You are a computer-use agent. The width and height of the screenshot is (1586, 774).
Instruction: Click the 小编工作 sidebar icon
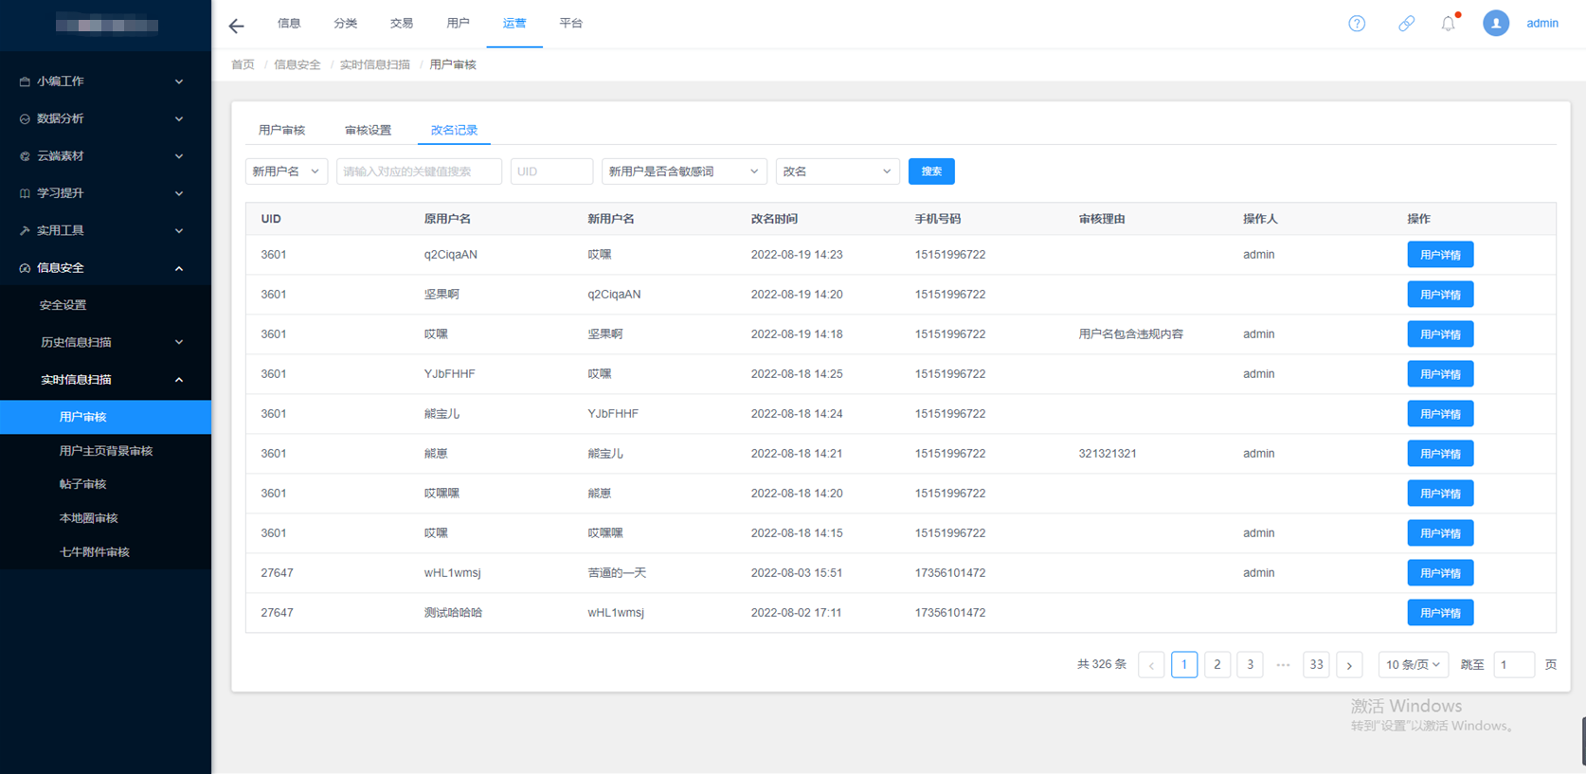tap(25, 81)
